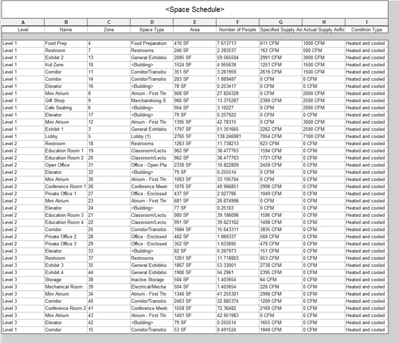Select the 1000 CFM actual airflow cell

324,43
